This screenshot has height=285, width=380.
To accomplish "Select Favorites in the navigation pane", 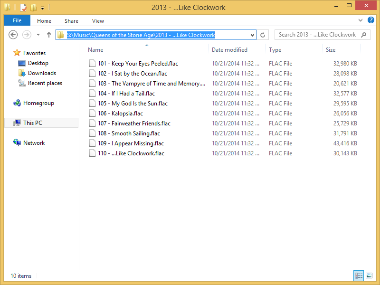I will click(x=34, y=53).
